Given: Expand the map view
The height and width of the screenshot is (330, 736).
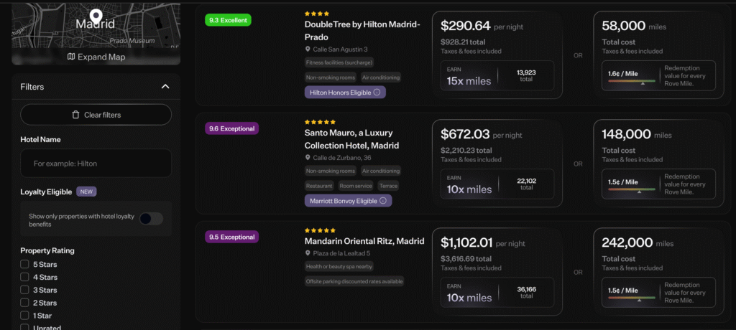Looking at the screenshot, I should point(96,57).
